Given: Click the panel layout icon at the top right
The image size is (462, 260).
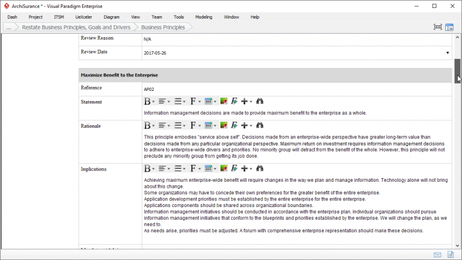Looking at the screenshot, I should coord(449,27).
